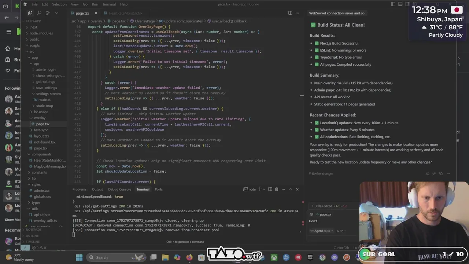This screenshot has width=469, height=264.
Task: Open Discord from the taskbar
Action: (334, 257)
